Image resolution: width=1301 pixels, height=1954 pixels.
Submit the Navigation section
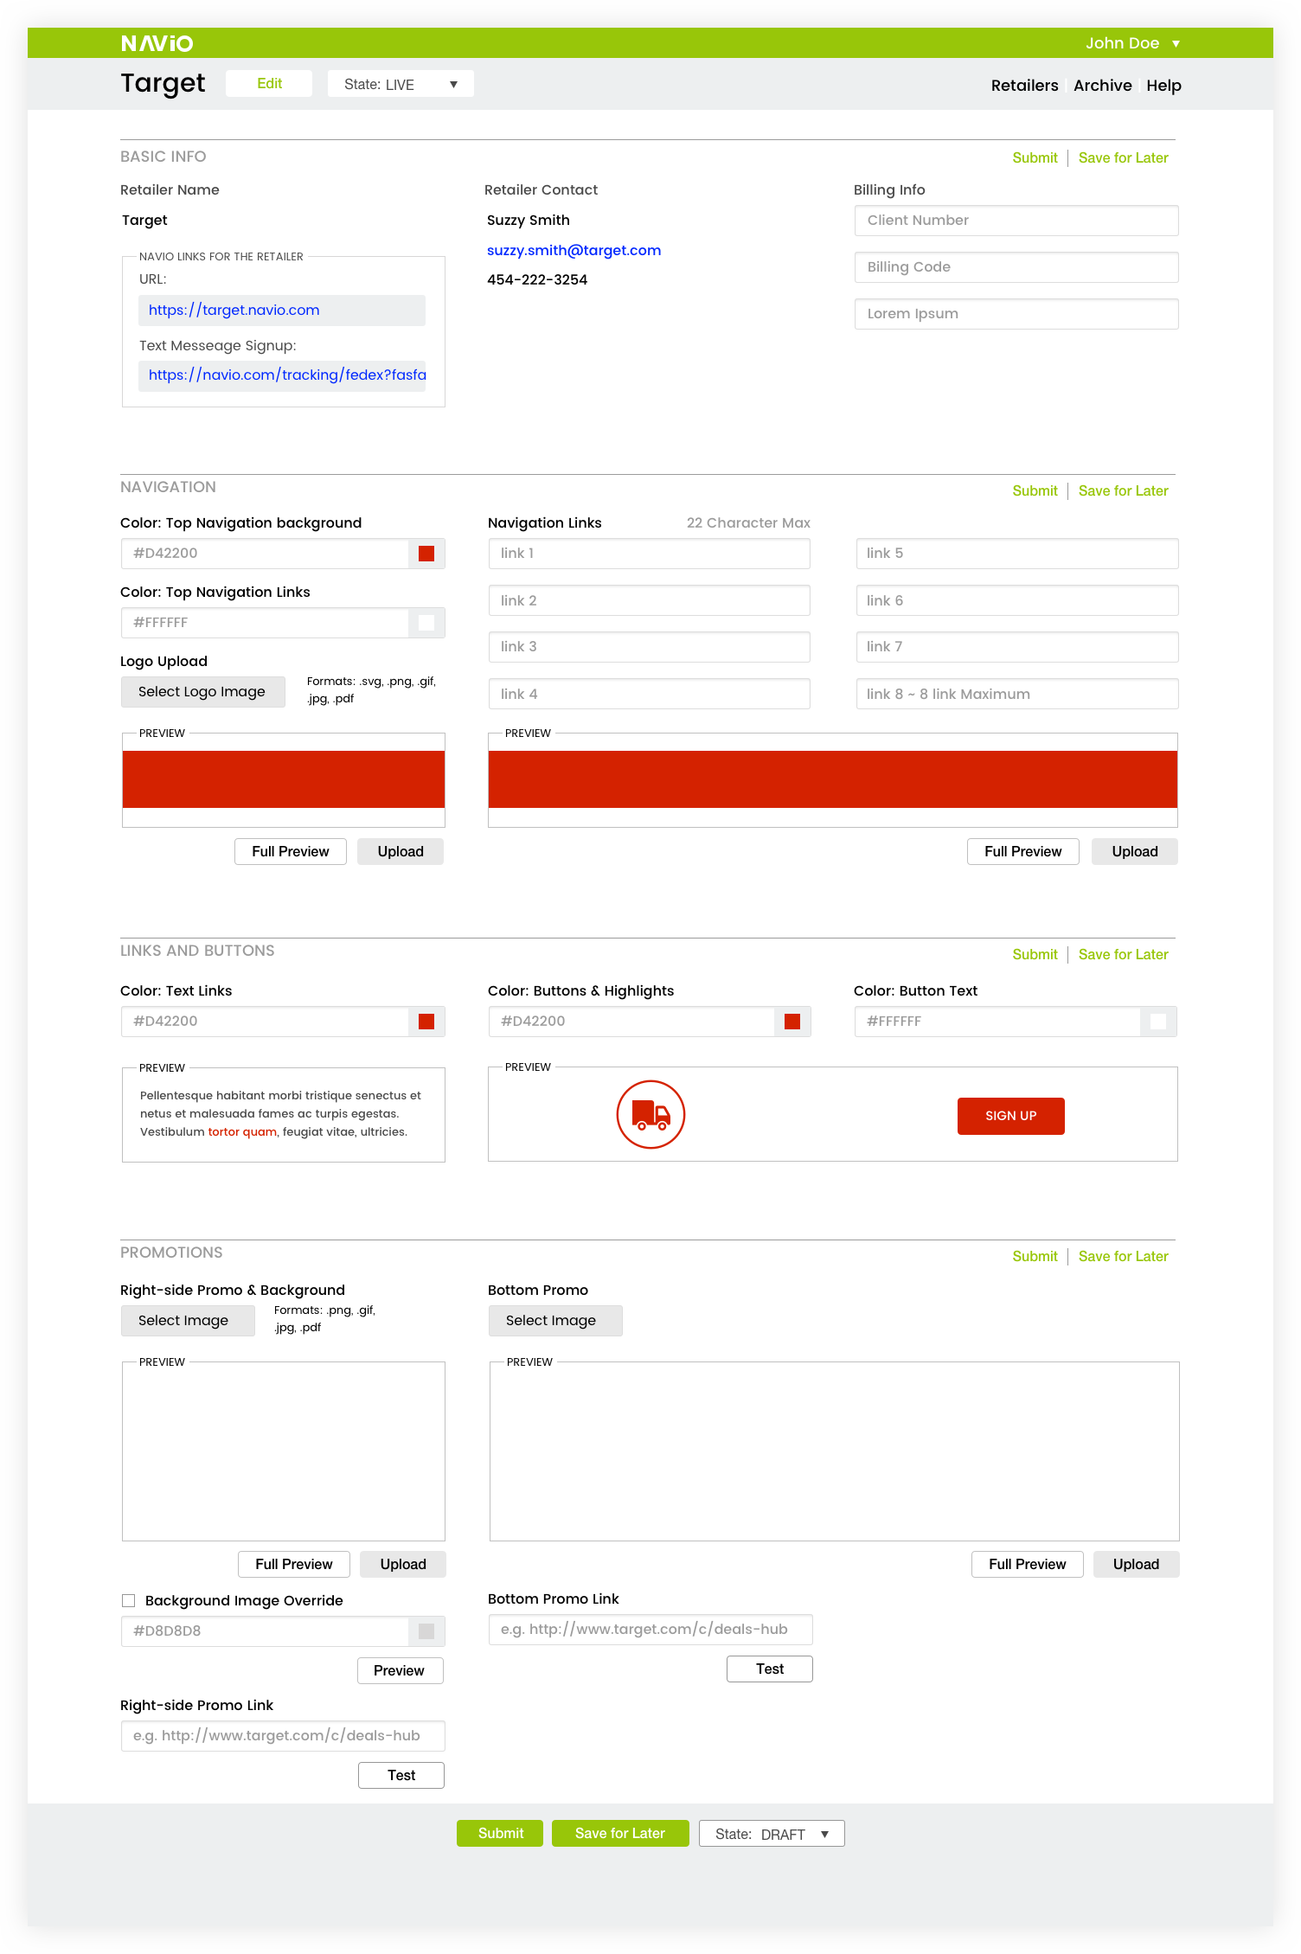coord(1035,490)
